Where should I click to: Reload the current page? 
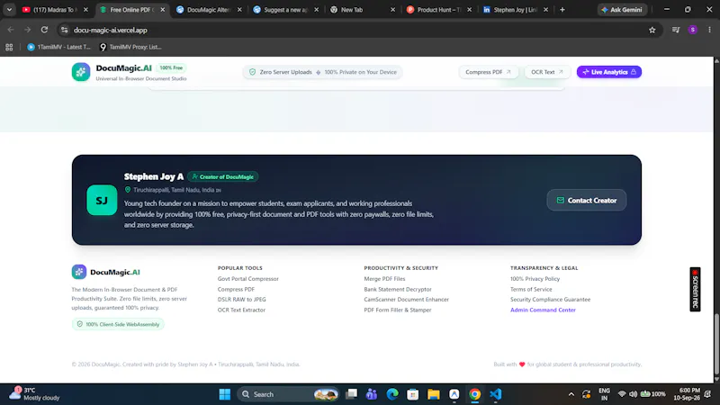coord(44,30)
